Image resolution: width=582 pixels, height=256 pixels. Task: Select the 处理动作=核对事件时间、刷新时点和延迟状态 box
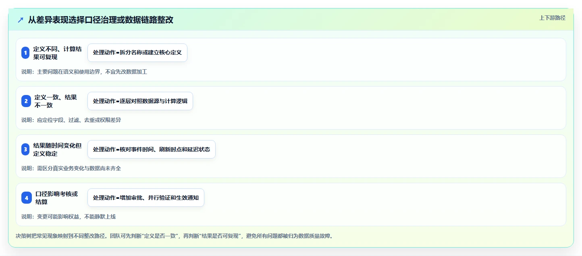point(152,149)
